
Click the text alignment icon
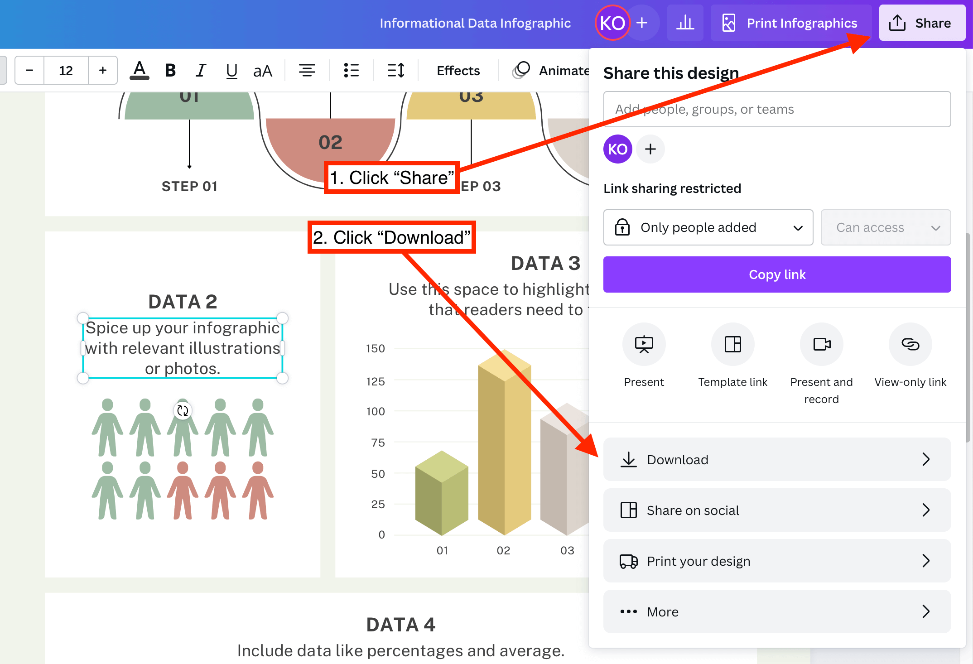(307, 71)
